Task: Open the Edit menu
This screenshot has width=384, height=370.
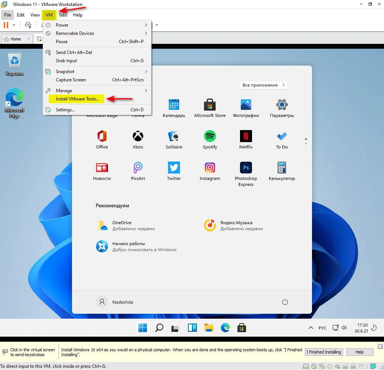Action: 21,15
